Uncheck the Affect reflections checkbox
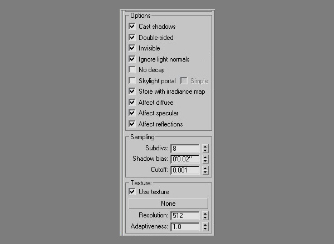The height and width of the screenshot is (244, 334). pos(132,124)
